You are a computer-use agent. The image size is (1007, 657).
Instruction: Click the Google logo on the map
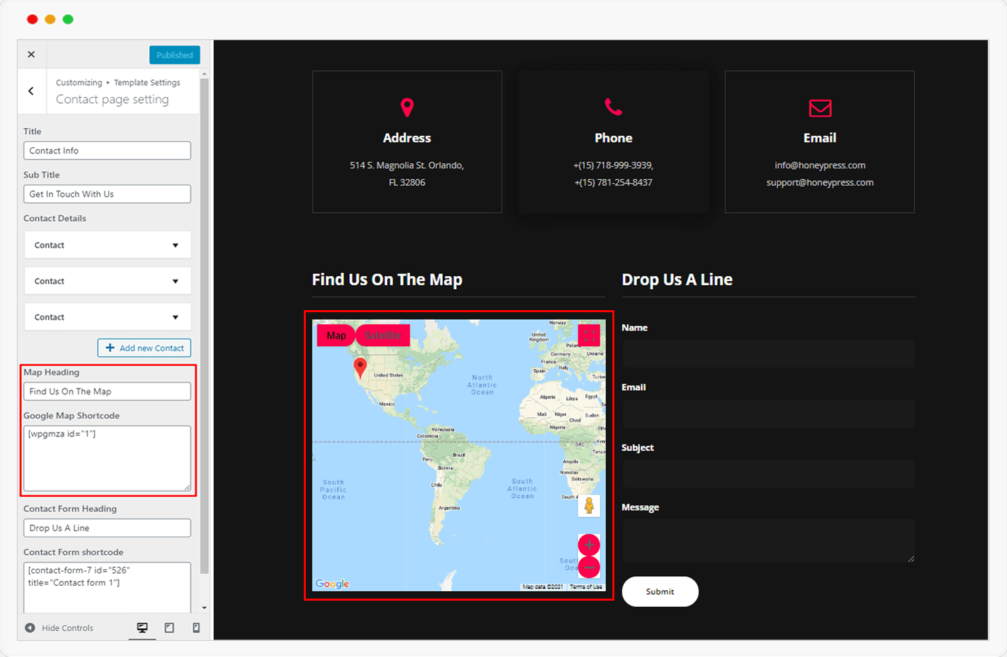(332, 584)
